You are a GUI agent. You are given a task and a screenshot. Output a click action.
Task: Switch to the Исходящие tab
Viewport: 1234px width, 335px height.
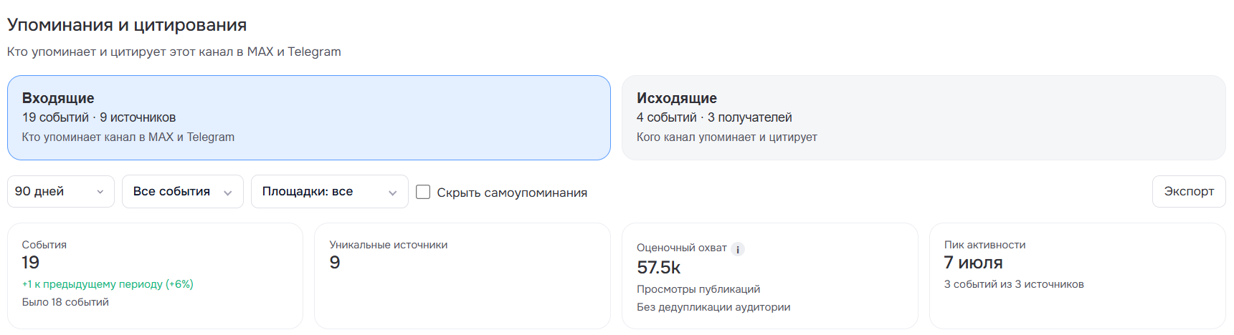pyautogui.click(x=924, y=117)
